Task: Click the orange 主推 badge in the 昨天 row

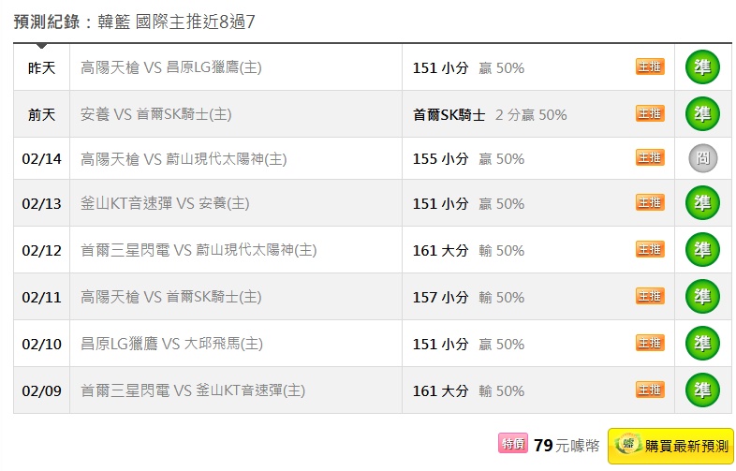Action: pos(650,67)
